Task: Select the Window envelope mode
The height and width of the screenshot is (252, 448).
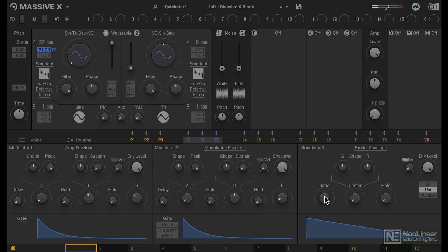Action: point(428,195)
